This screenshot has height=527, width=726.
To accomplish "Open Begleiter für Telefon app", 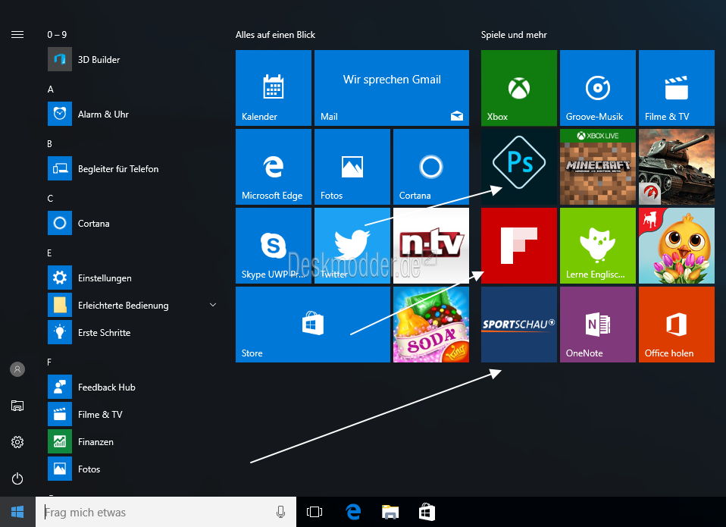I will pos(132,168).
